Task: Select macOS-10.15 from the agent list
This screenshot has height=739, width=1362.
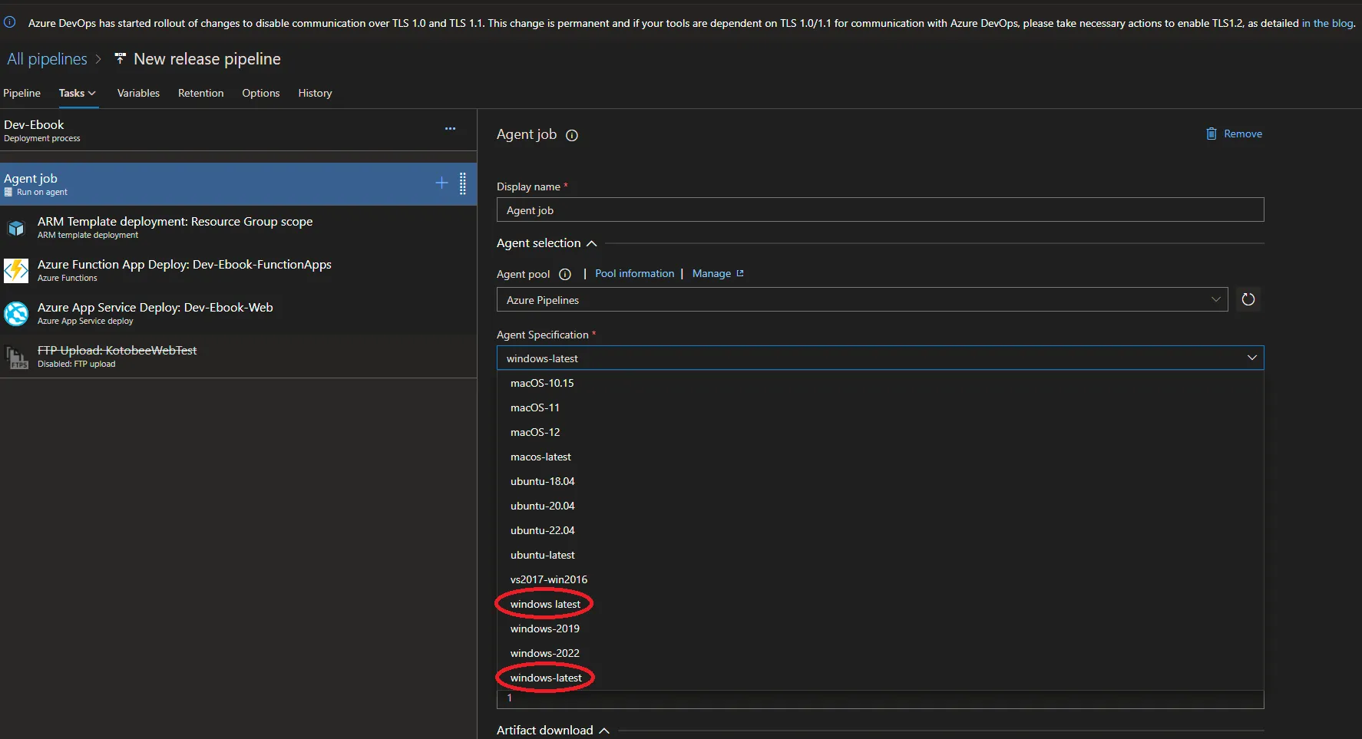Action: 880,383
